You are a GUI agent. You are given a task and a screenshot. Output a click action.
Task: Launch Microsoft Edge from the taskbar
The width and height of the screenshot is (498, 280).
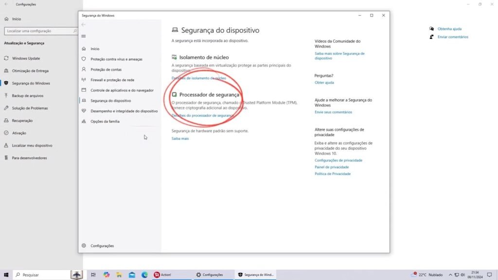[x=144, y=275]
